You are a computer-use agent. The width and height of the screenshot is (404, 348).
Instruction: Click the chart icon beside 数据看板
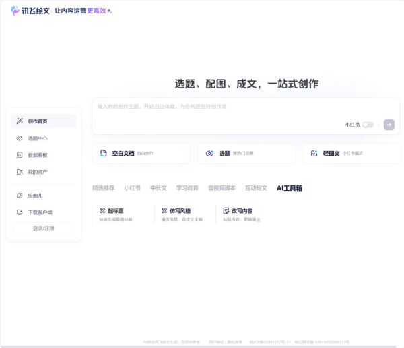[20, 155]
